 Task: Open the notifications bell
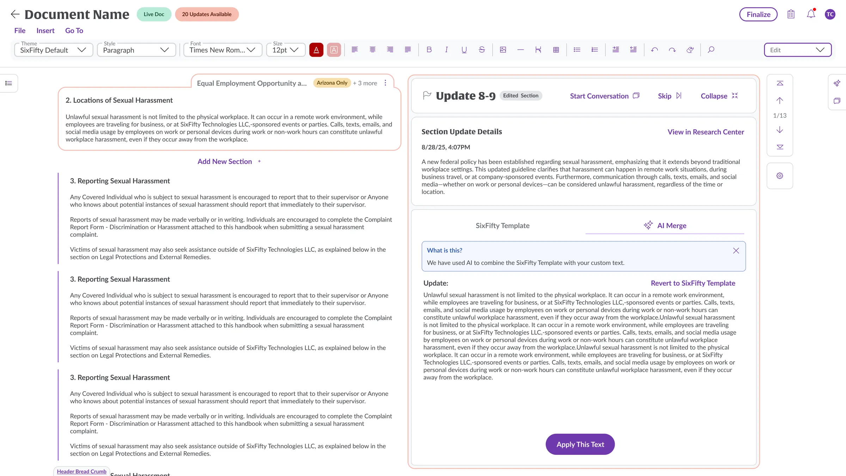[811, 14]
